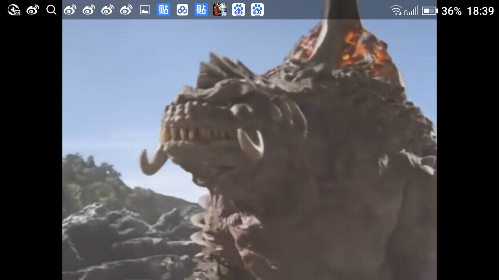Tap the battery level icon
Image resolution: width=499 pixels, height=280 pixels.
[430, 11]
